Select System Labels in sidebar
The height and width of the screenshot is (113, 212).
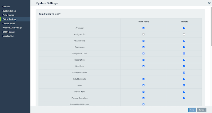[9, 11]
